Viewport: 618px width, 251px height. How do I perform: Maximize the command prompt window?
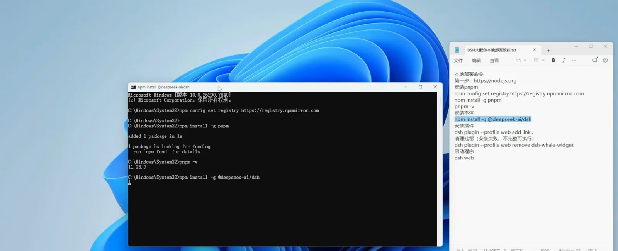pyautogui.click(x=420, y=87)
